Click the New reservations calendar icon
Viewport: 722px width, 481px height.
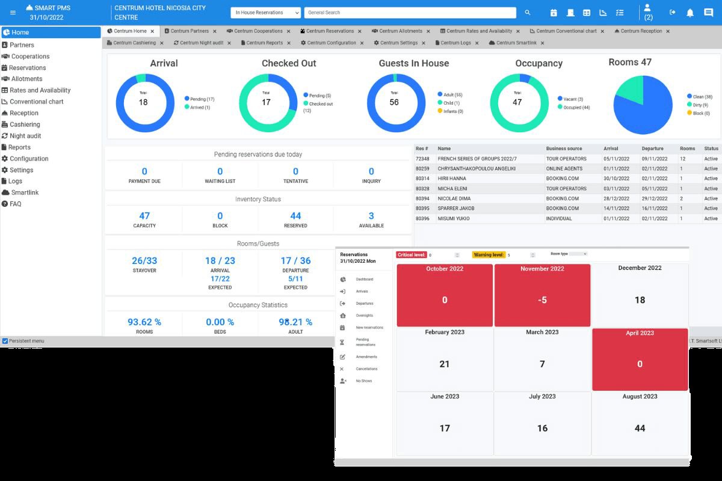pos(343,328)
